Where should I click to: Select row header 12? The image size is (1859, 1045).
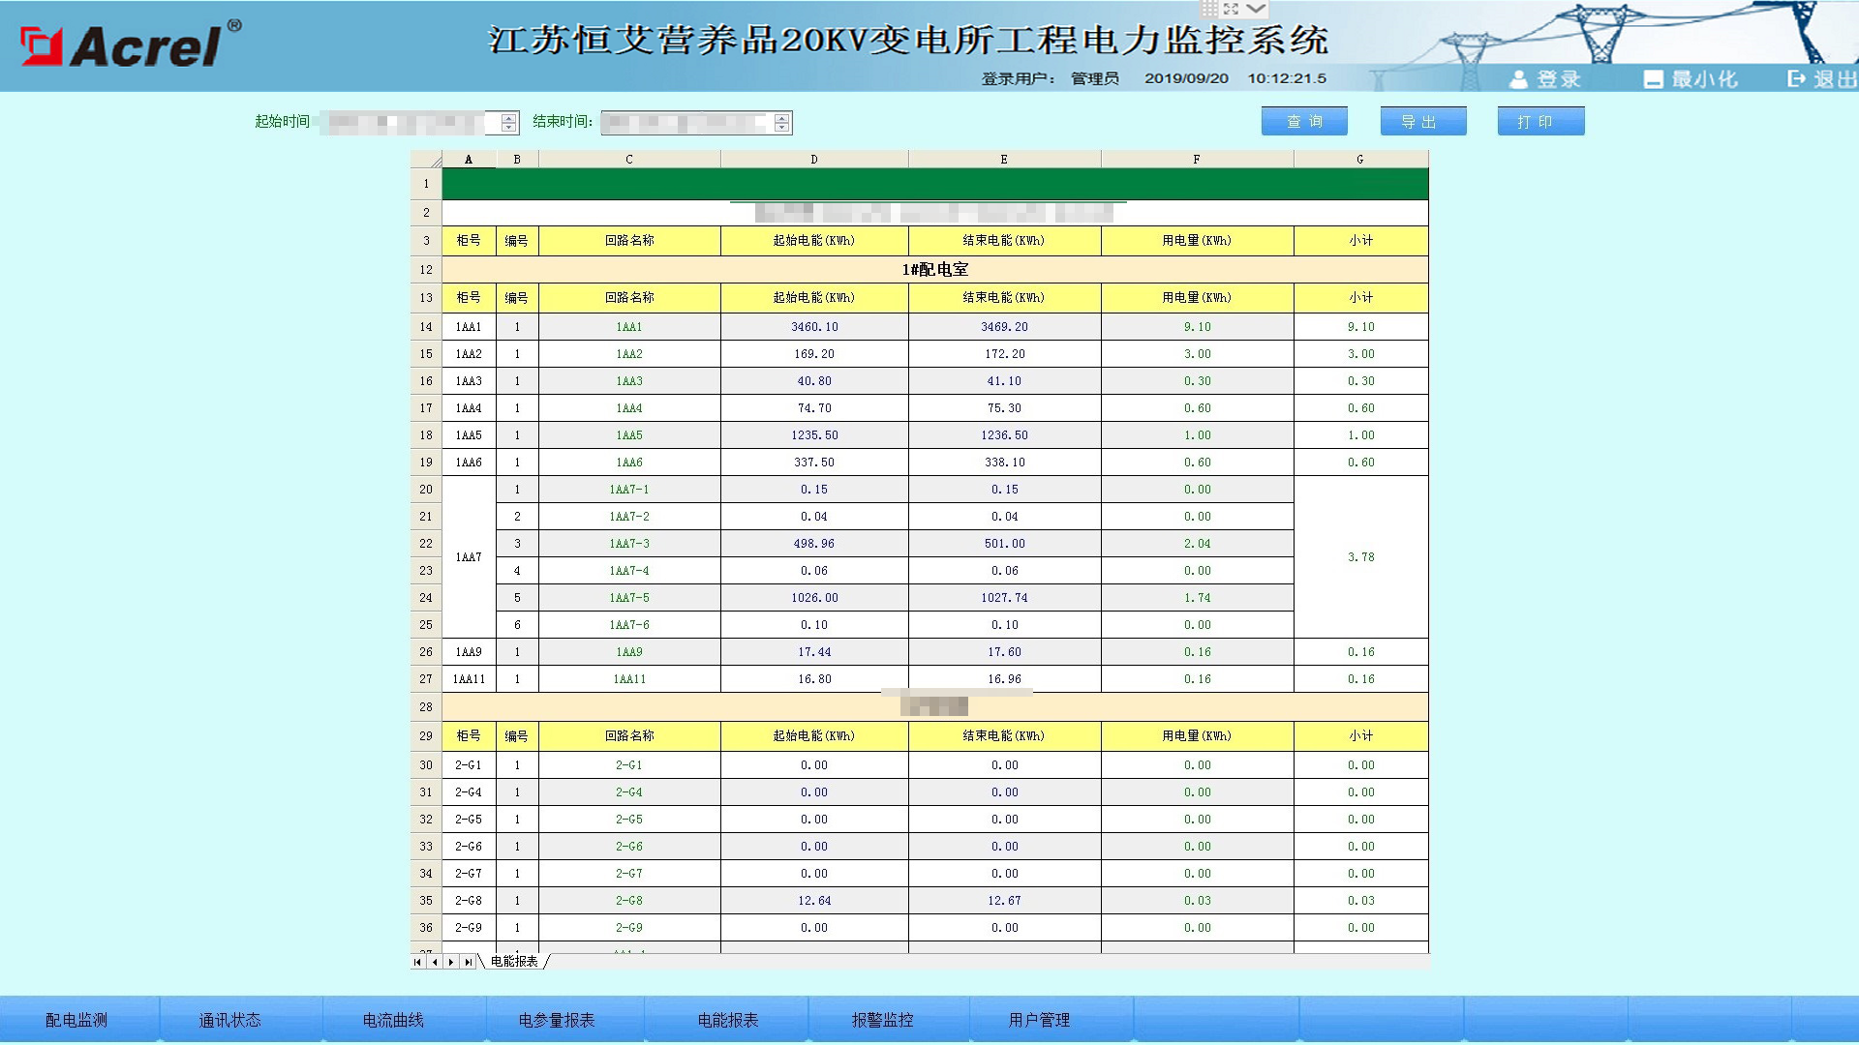coord(426,270)
